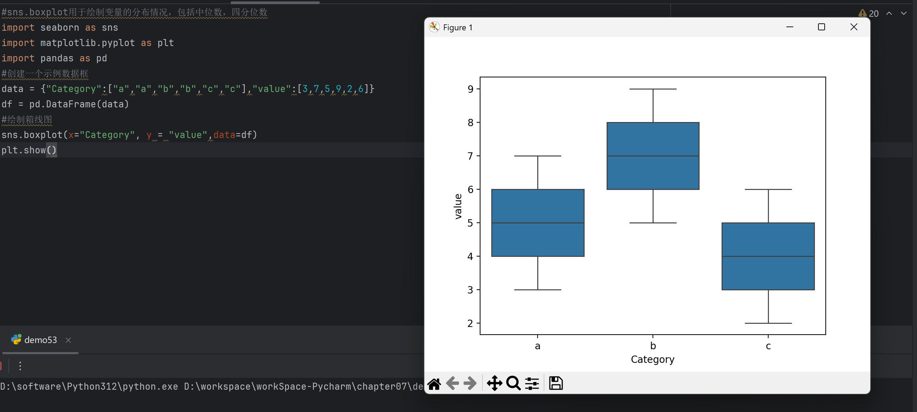Click the Home reset view icon

(434, 383)
